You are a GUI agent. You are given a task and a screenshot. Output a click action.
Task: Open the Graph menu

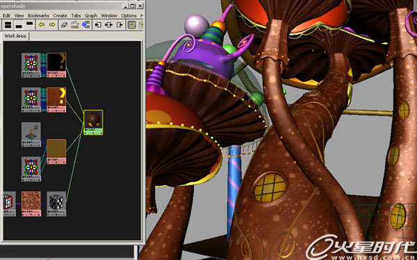(x=91, y=16)
